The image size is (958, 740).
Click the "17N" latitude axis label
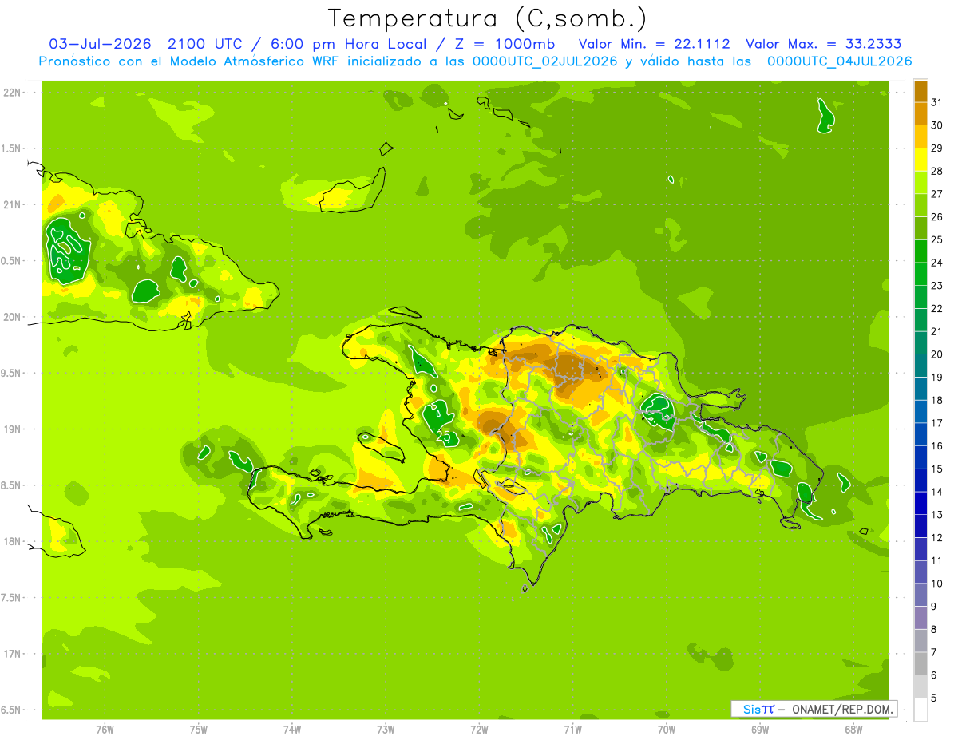point(12,654)
